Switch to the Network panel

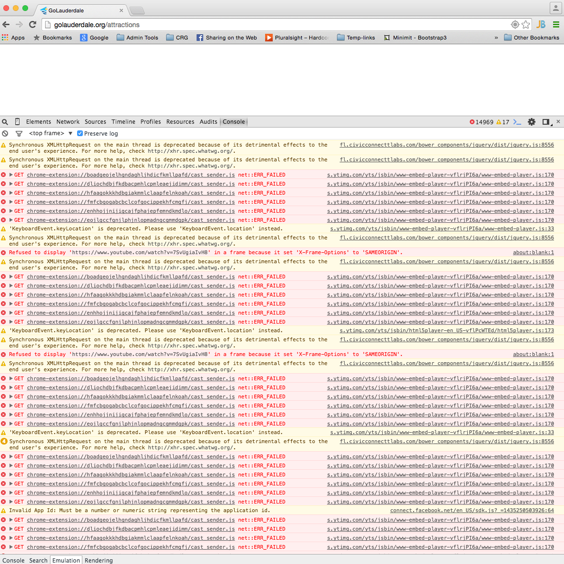point(68,121)
